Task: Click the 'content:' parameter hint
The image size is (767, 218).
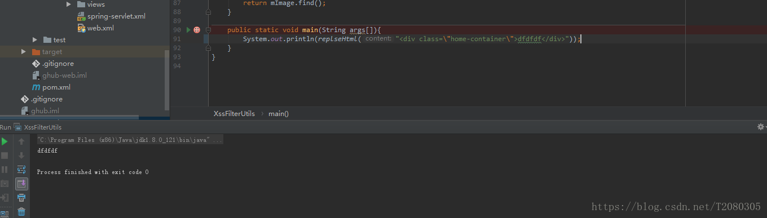Action: coord(378,39)
